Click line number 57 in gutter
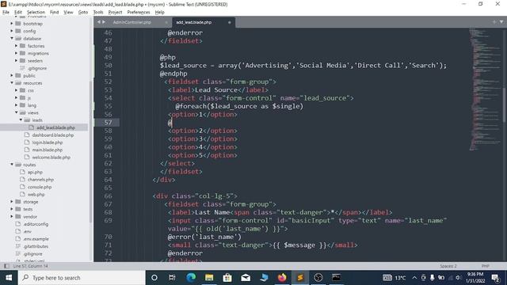This screenshot has width=507, height=285. 108,123
